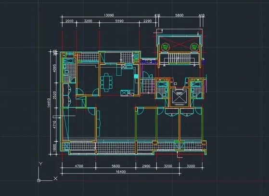Click the vertical 14410 overall dimension
Image resolution: width=269 pixels, height=196 pixels.
[x=49, y=103]
